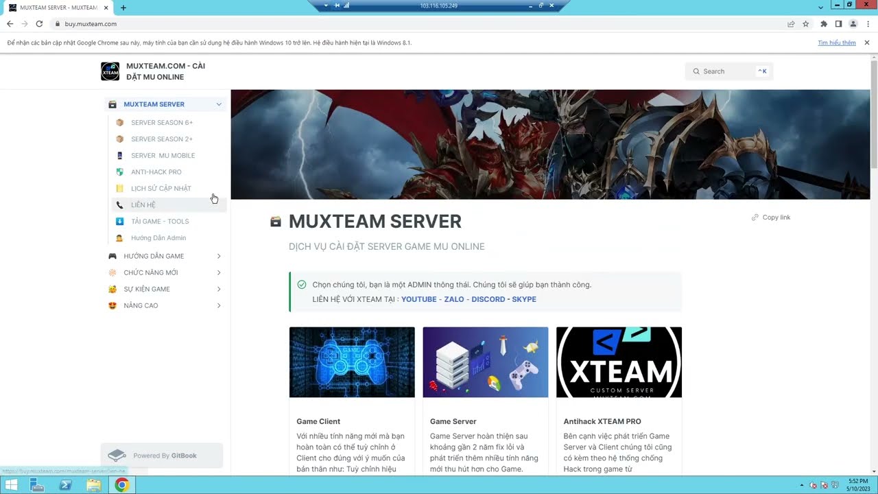This screenshot has height=494, width=878.
Task: Open File Explorer from the taskbar
Action: (x=93, y=485)
